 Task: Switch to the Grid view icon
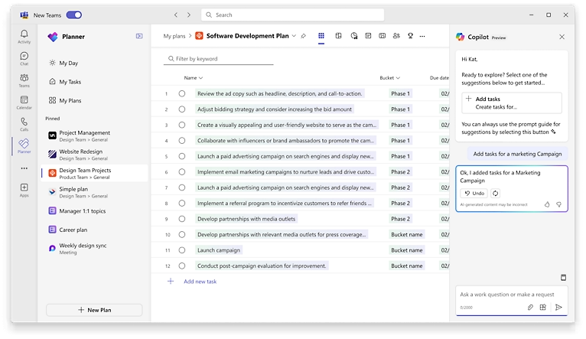[x=321, y=35]
